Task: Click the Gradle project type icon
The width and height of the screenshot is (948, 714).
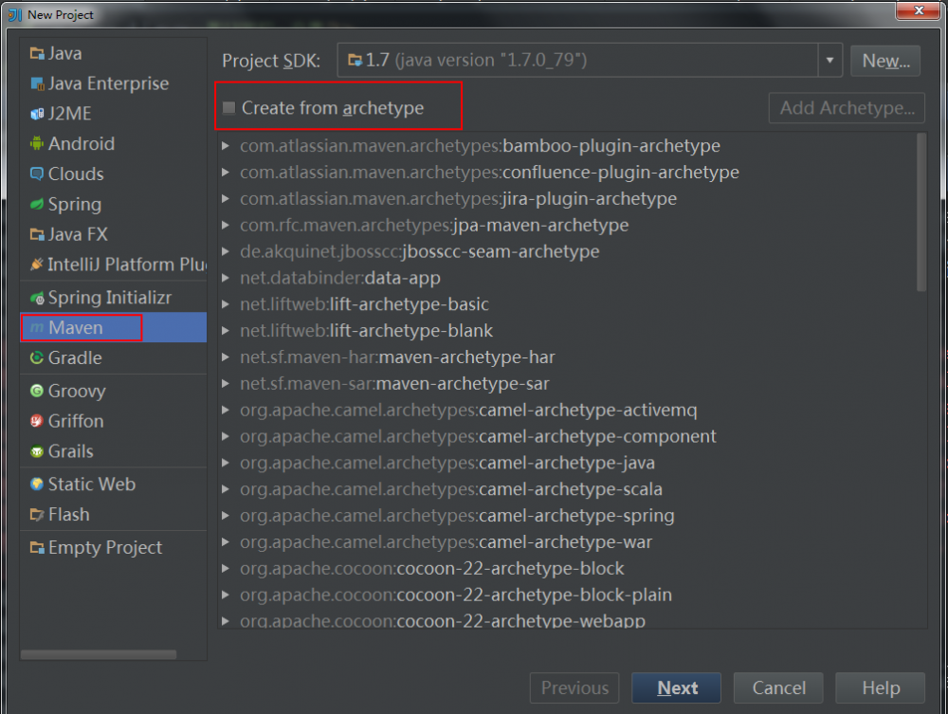Action: pyautogui.click(x=37, y=358)
